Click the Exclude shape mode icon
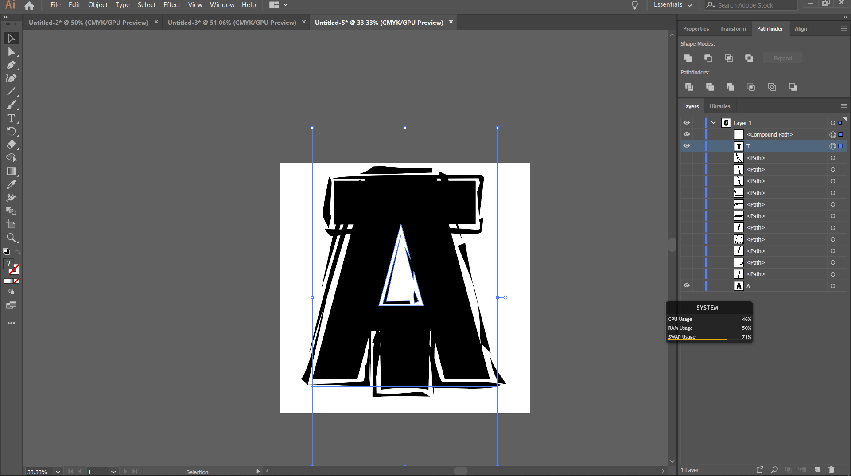The height and width of the screenshot is (476, 851). tap(749, 58)
